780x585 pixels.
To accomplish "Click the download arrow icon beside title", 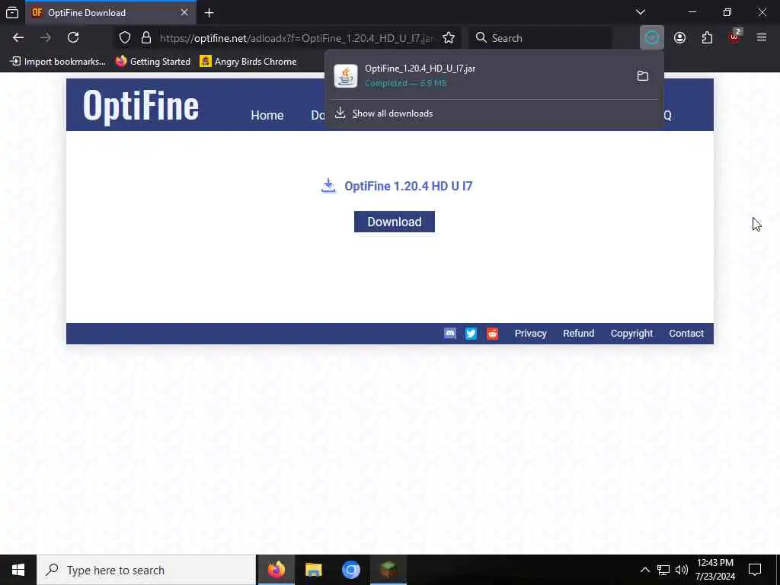I will (x=328, y=186).
